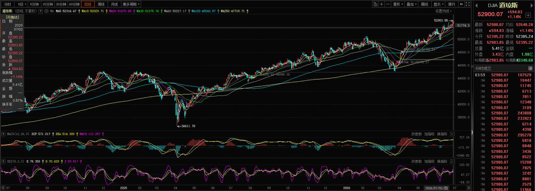Expand more toolbar tools double-arrow icon

pyautogui.click(x=461, y=4)
